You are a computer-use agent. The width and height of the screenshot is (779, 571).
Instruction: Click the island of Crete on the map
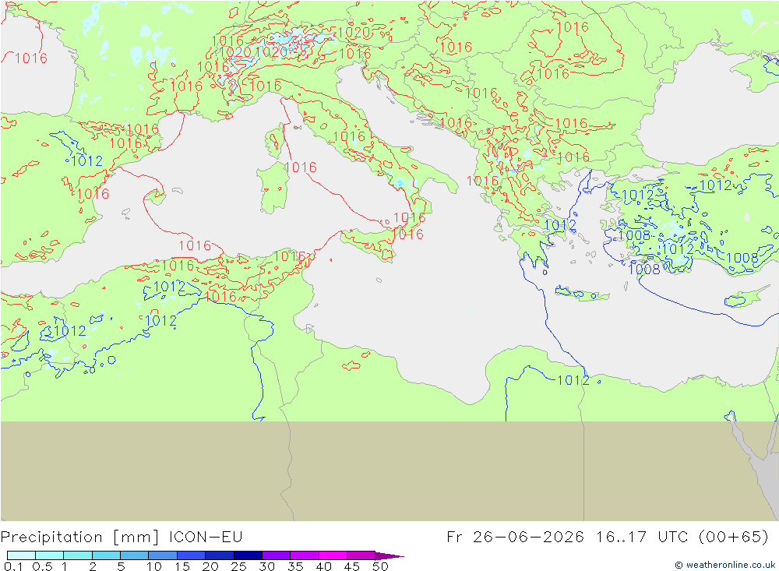click(582, 294)
